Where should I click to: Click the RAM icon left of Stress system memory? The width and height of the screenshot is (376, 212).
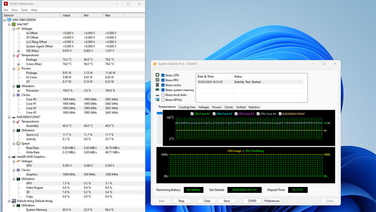[157, 90]
